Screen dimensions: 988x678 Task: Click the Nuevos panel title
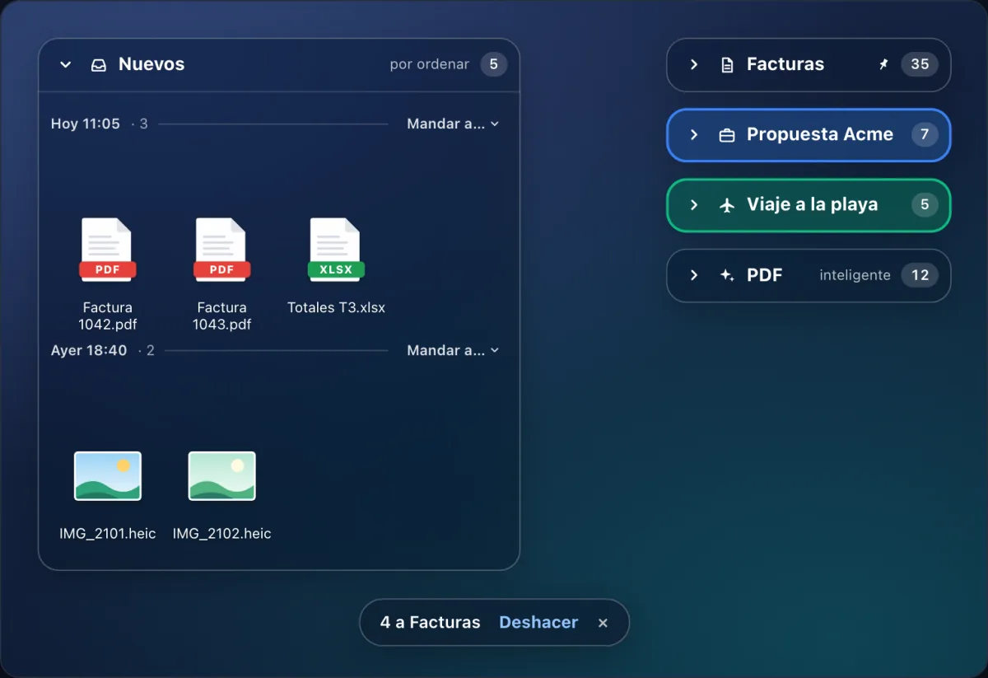tap(151, 64)
